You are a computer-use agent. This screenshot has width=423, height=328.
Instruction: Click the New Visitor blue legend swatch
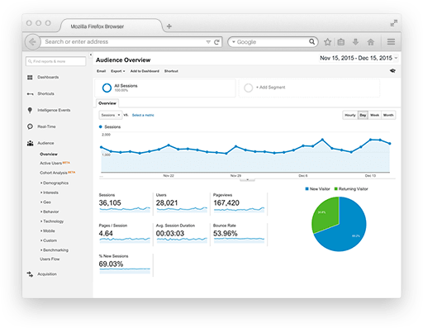click(307, 188)
